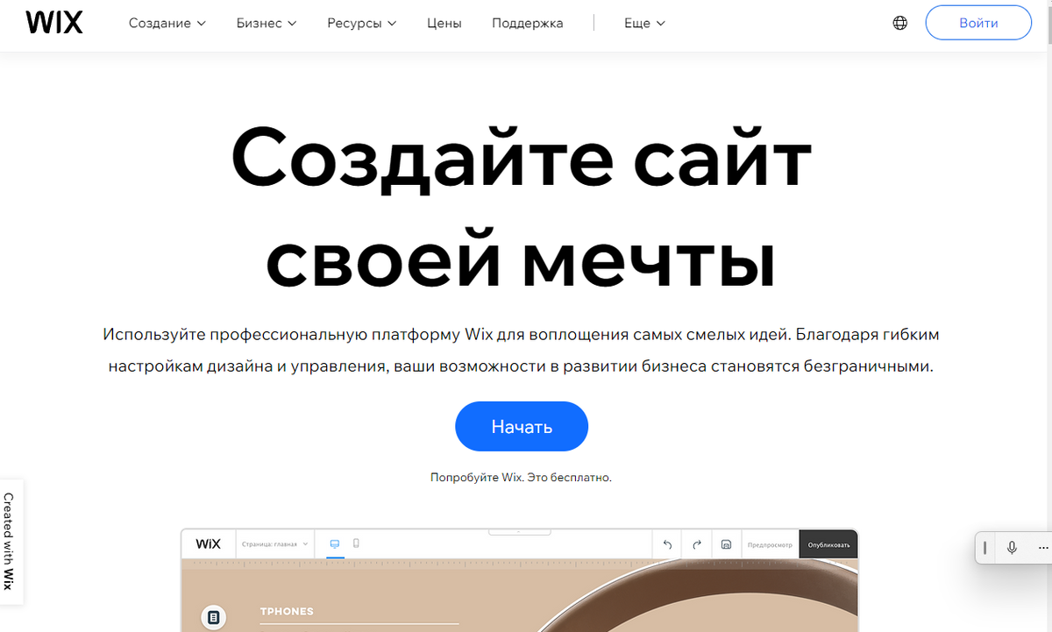Expand the Еще menu

pyautogui.click(x=645, y=24)
